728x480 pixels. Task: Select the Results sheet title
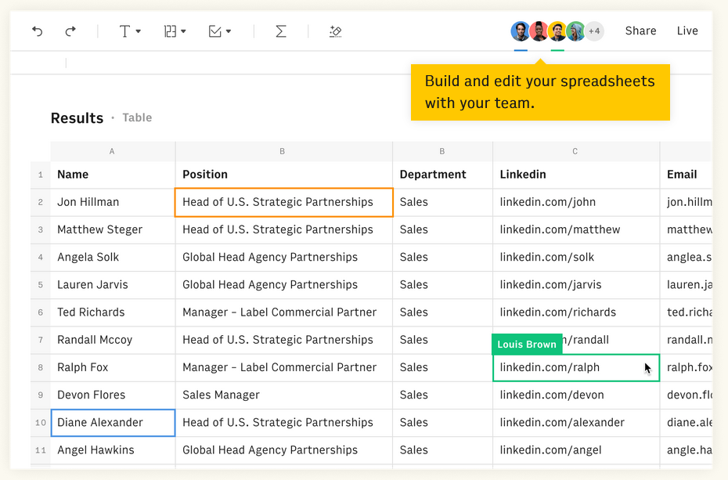(x=77, y=117)
